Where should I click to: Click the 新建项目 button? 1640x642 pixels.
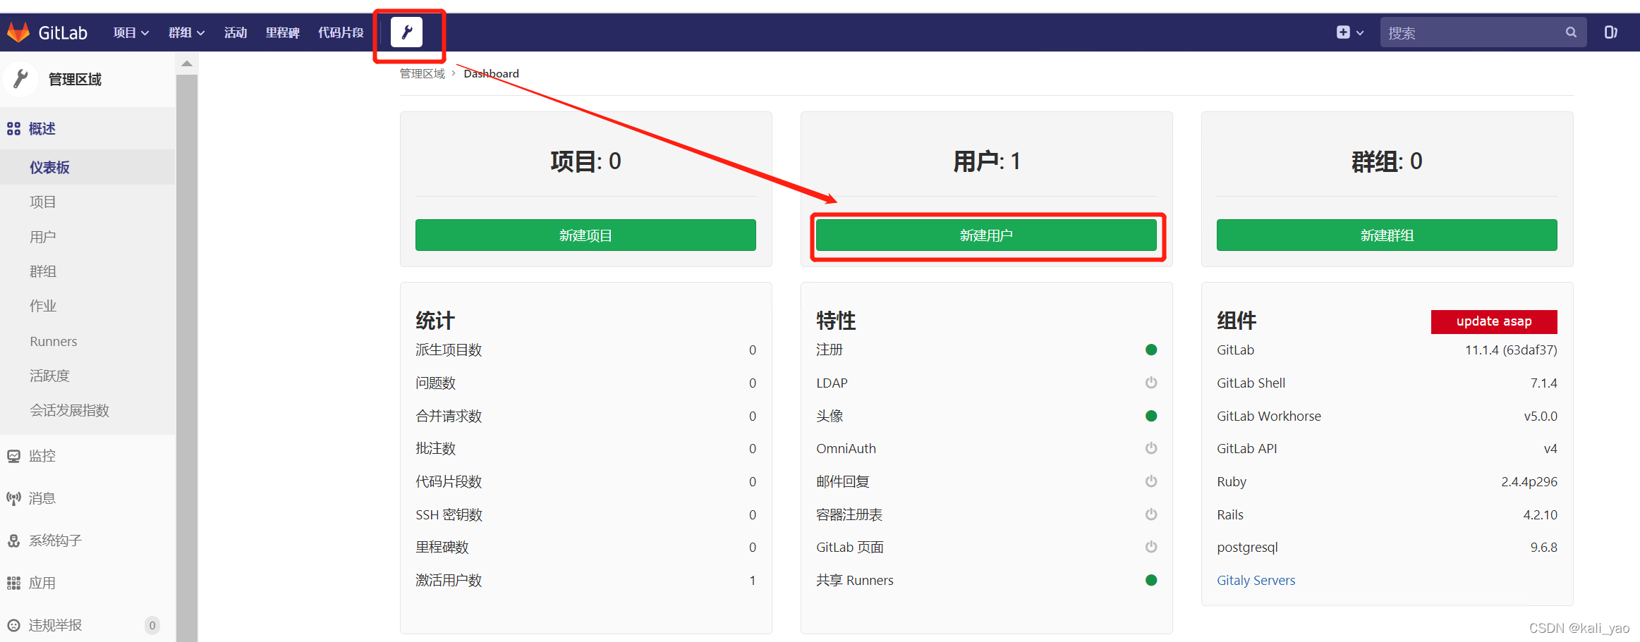pos(585,235)
